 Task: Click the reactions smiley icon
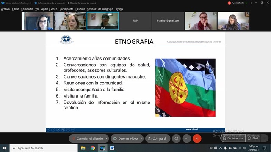tap(176, 138)
